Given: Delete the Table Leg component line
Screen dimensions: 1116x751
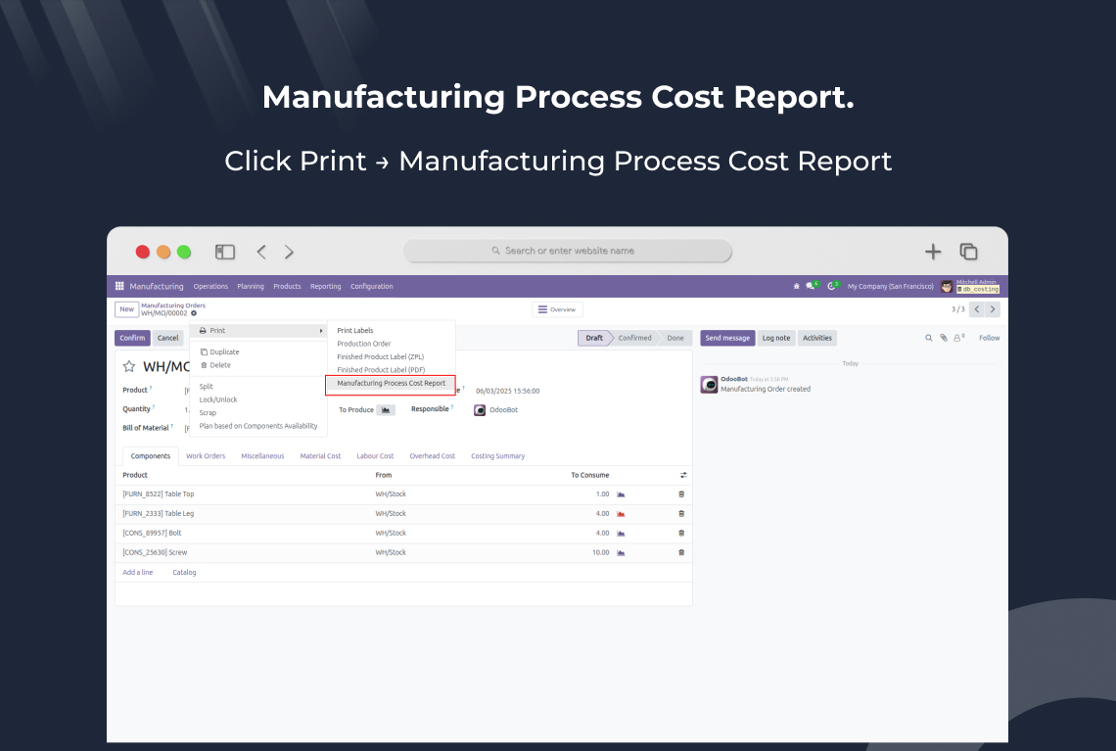Looking at the screenshot, I should (x=681, y=513).
